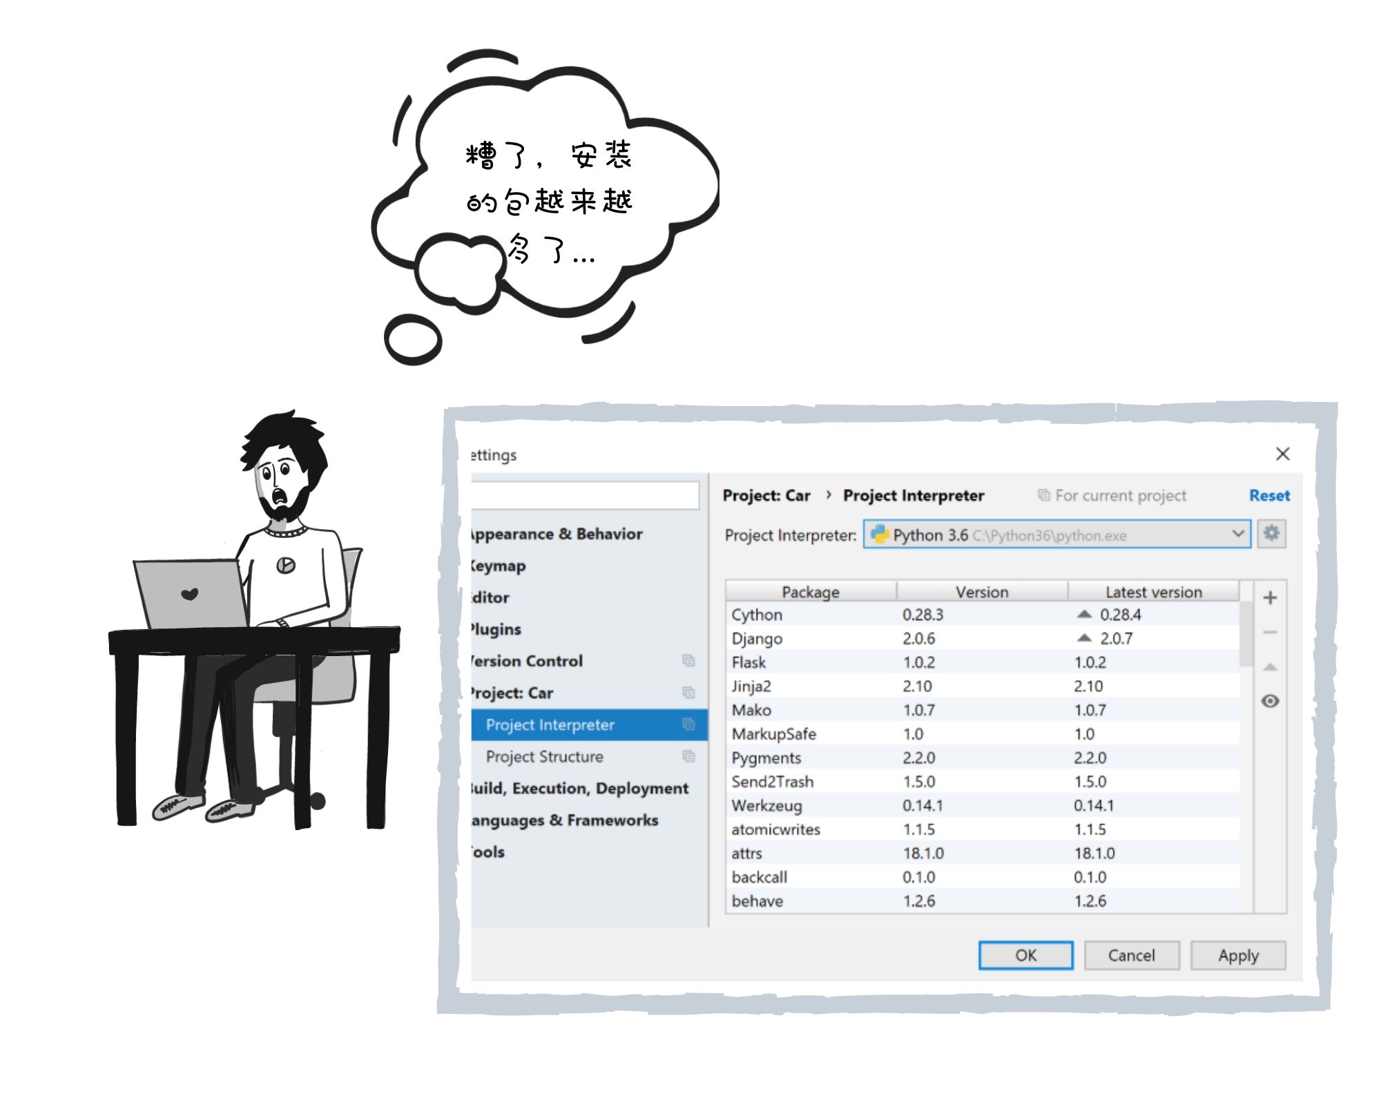
Task: Select the Project Interpreter sidebar item
Action: [x=550, y=724]
